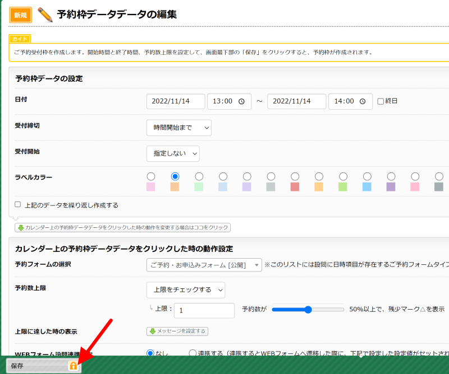449x374 pixels.
Task: Click the green arrow icon beside メッセージを設定する
Action: click(152, 331)
